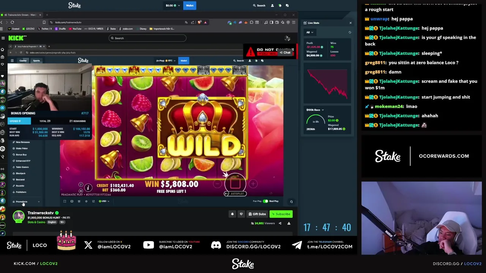Select the Casino tab in streamed Stake
Viewport: 486px width, 273px height.
(23, 61)
